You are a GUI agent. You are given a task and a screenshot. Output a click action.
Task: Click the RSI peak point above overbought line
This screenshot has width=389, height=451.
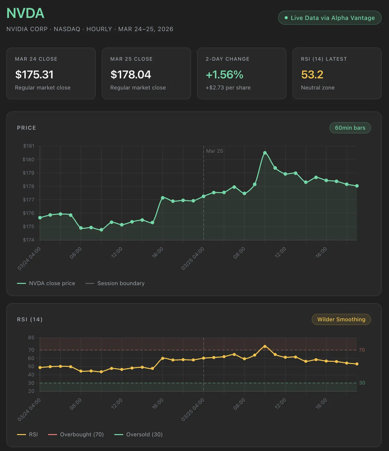pos(265,346)
